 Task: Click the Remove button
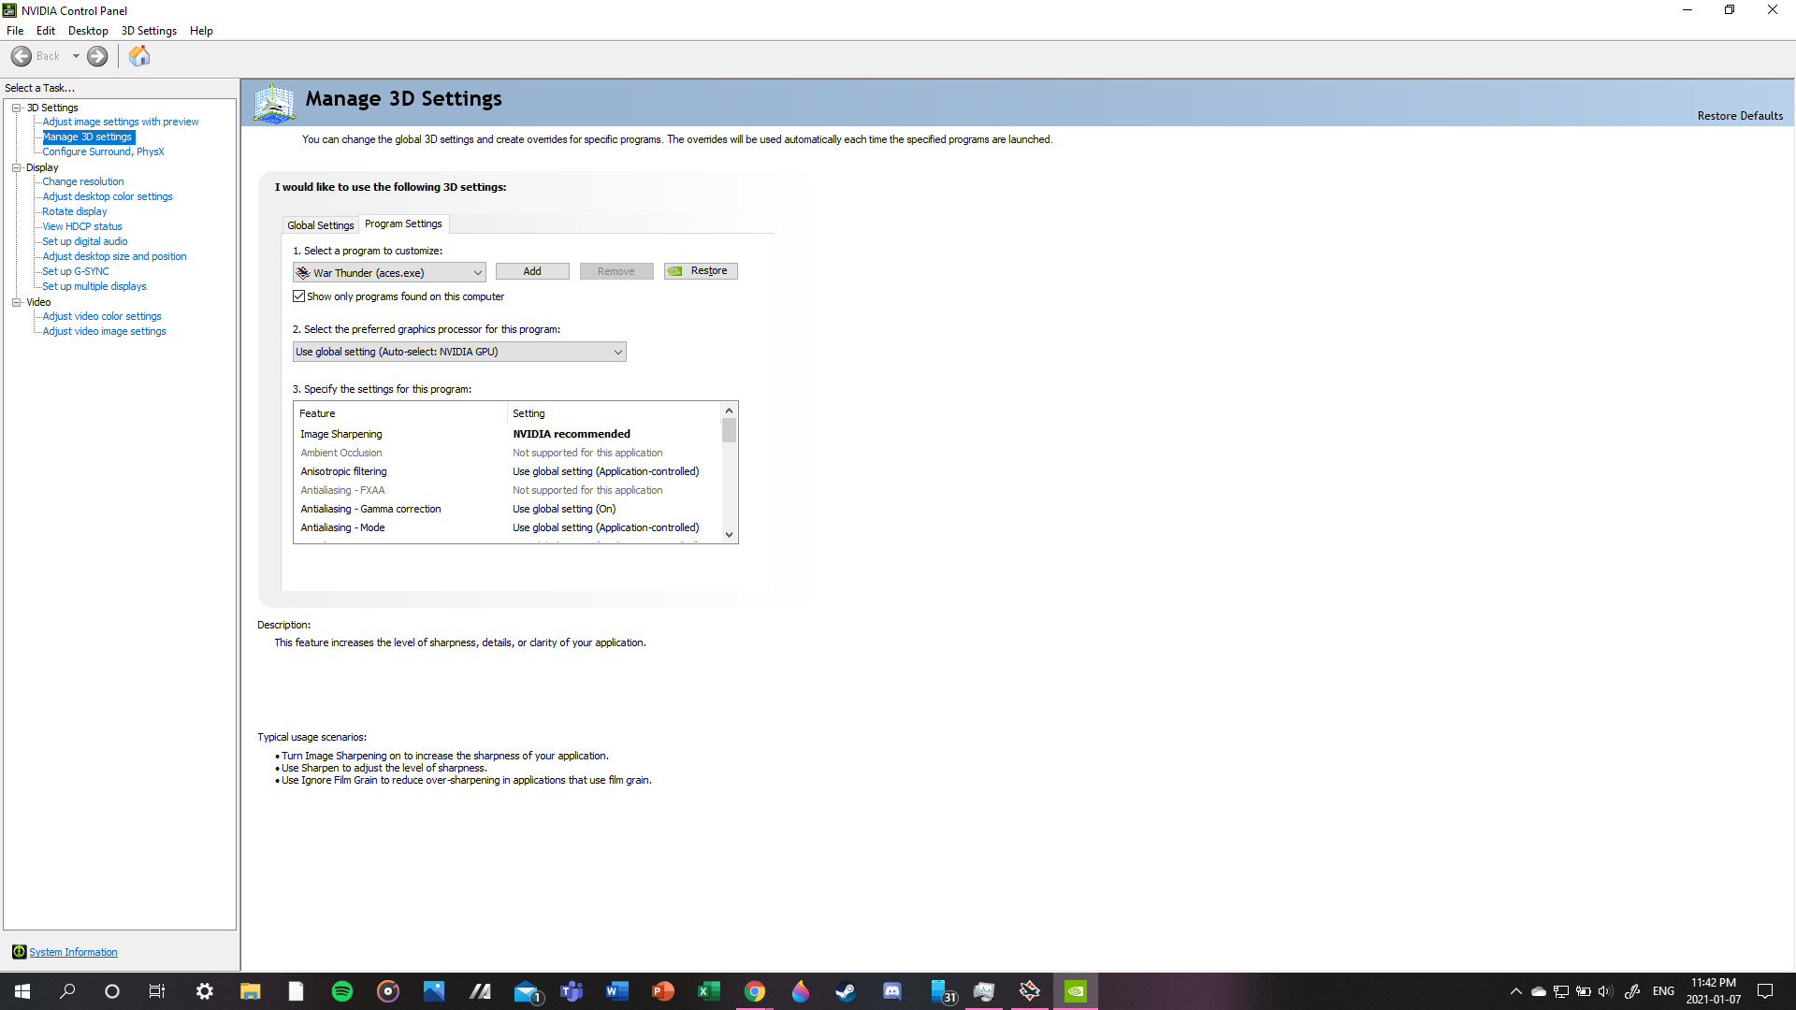click(x=616, y=271)
